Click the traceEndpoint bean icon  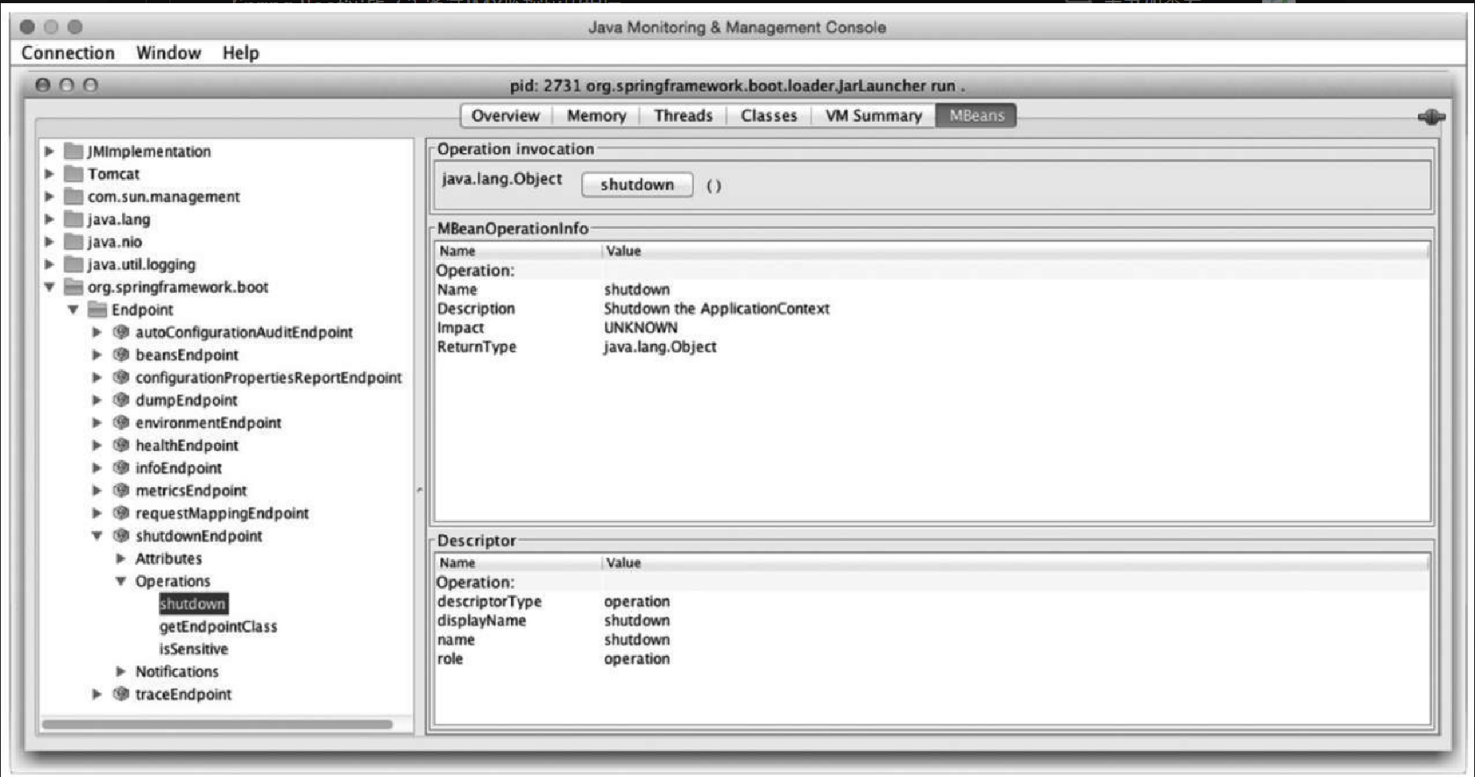coord(121,694)
